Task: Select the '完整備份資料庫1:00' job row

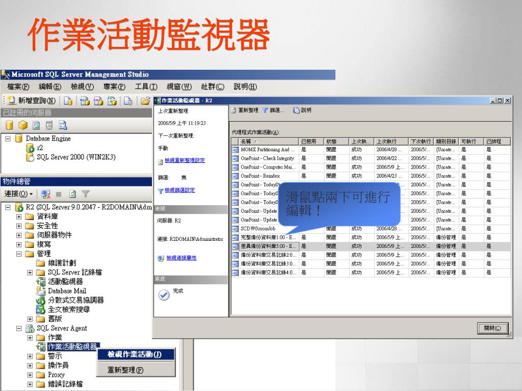Action: (x=371, y=237)
